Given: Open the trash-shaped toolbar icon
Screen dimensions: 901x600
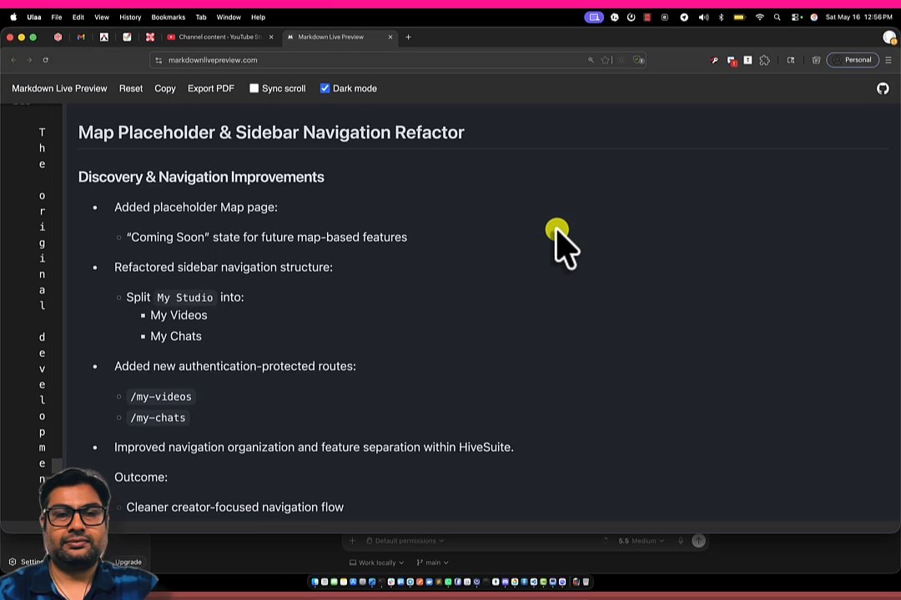Looking at the screenshot, I should tap(816, 60).
